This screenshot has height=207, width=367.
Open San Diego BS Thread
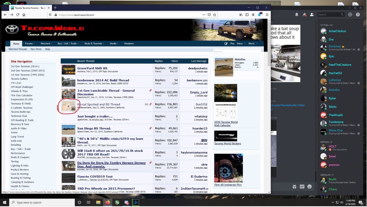94,128
